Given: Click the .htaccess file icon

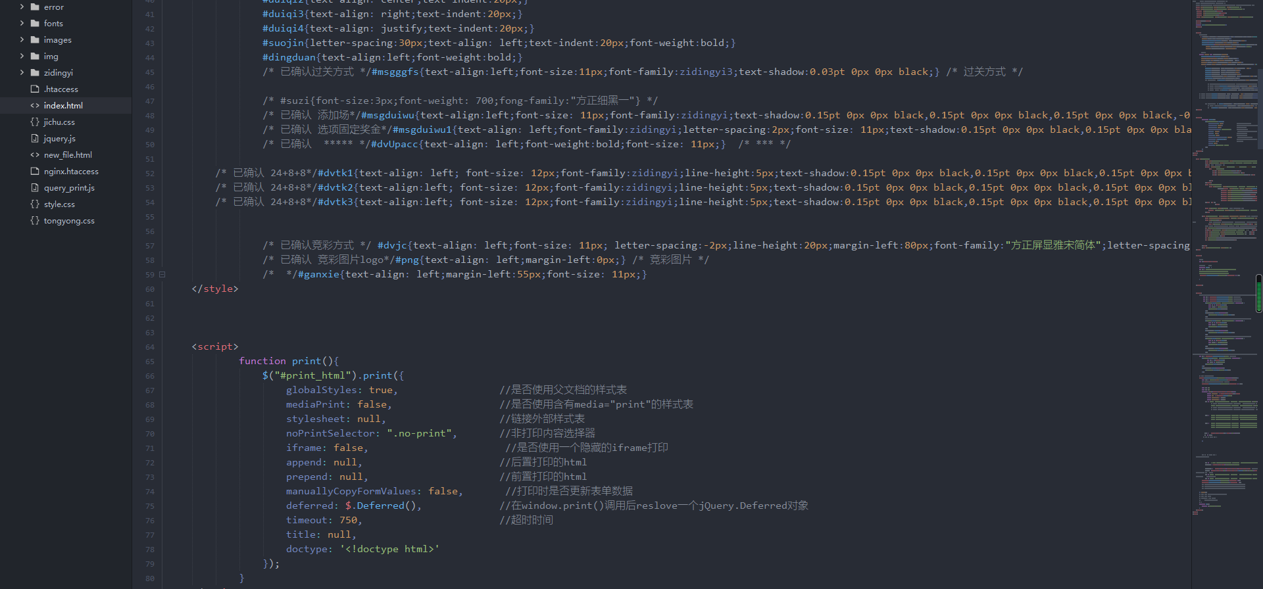Looking at the screenshot, I should [35, 89].
